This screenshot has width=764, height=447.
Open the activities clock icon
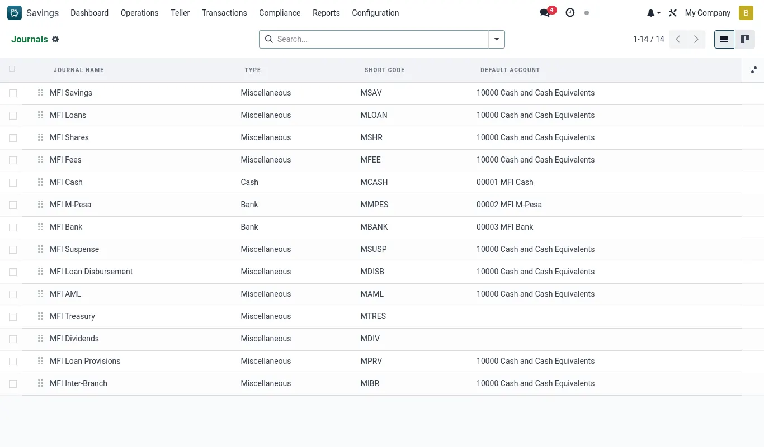pos(570,12)
